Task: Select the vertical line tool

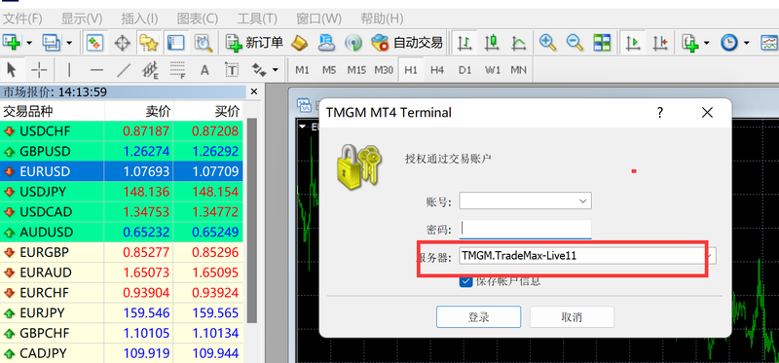Action: coord(69,70)
